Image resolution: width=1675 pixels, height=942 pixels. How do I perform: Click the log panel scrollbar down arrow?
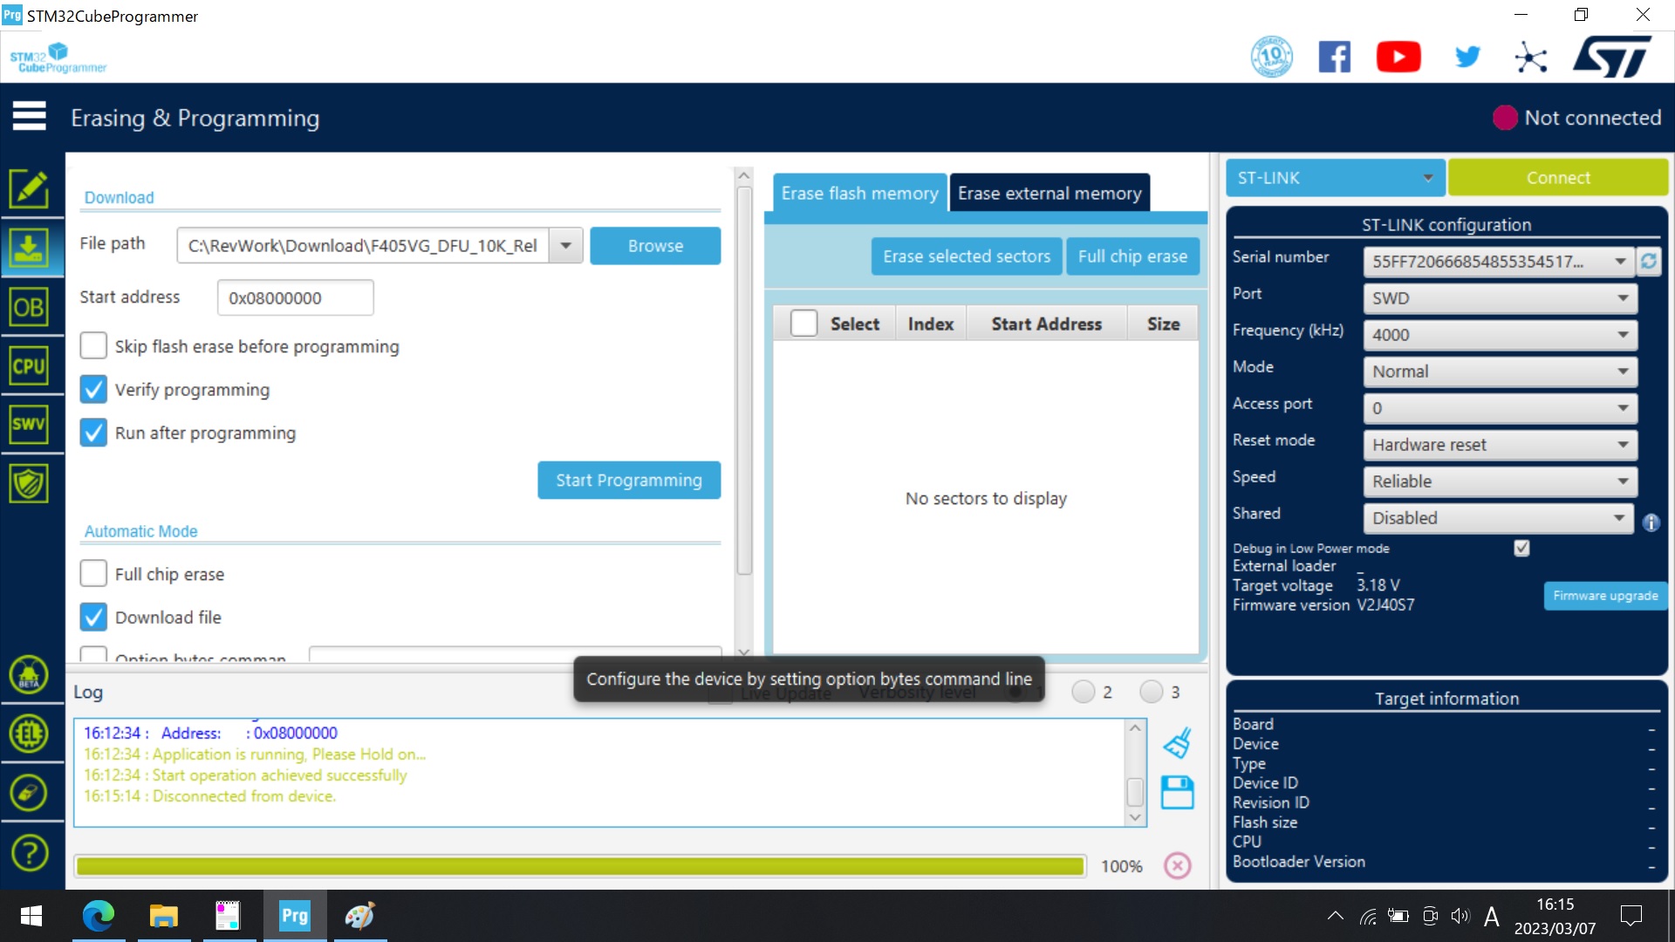(1135, 817)
